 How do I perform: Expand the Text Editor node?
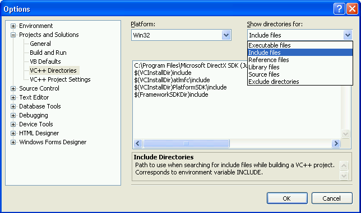point(13,97)
